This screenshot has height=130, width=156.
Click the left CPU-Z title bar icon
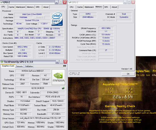click(1, 2)
